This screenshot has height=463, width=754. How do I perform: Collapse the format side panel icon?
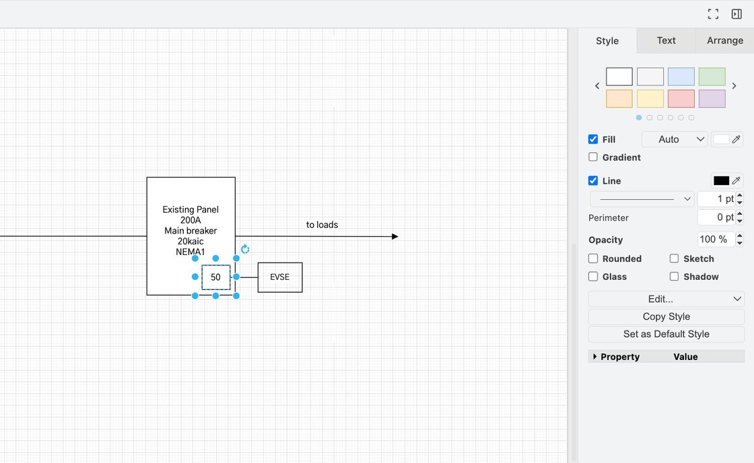pyautogui.click(x=736, y=14)
